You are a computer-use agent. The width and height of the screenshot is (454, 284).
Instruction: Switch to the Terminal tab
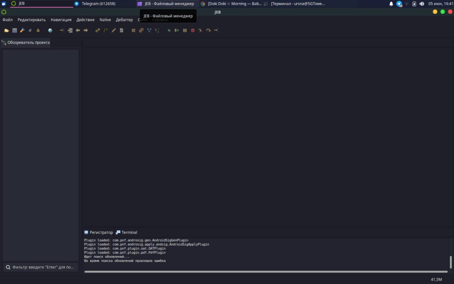[127, 233]
